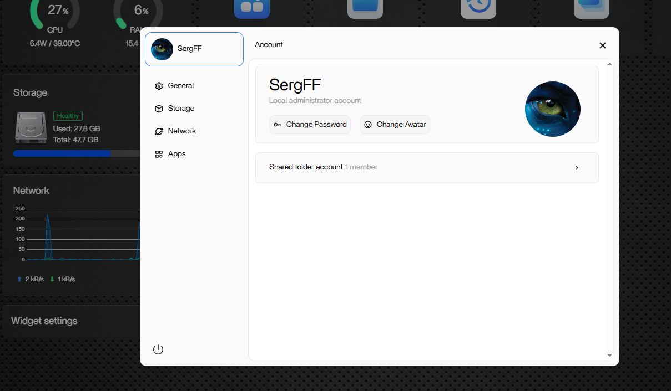Viewport: 671px width, 391px height.
Task: Close the Account settings dialog
Action: click(x=602, y=45)
